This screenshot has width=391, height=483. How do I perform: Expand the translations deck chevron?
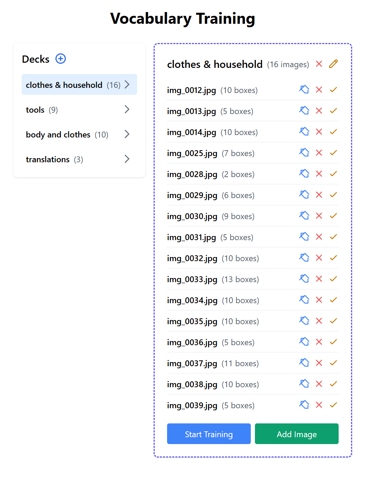coord(127,159)
